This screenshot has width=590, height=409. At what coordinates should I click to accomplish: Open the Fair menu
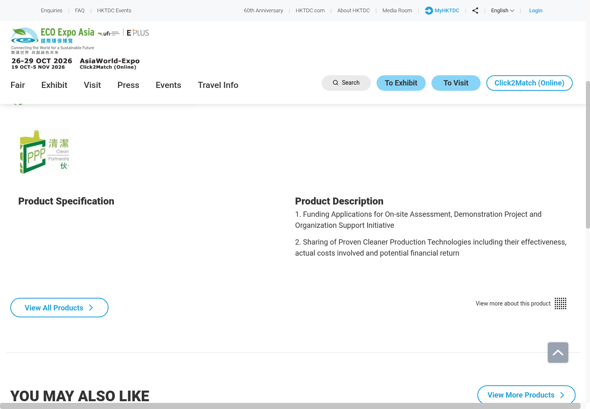(x=18, y=85)
